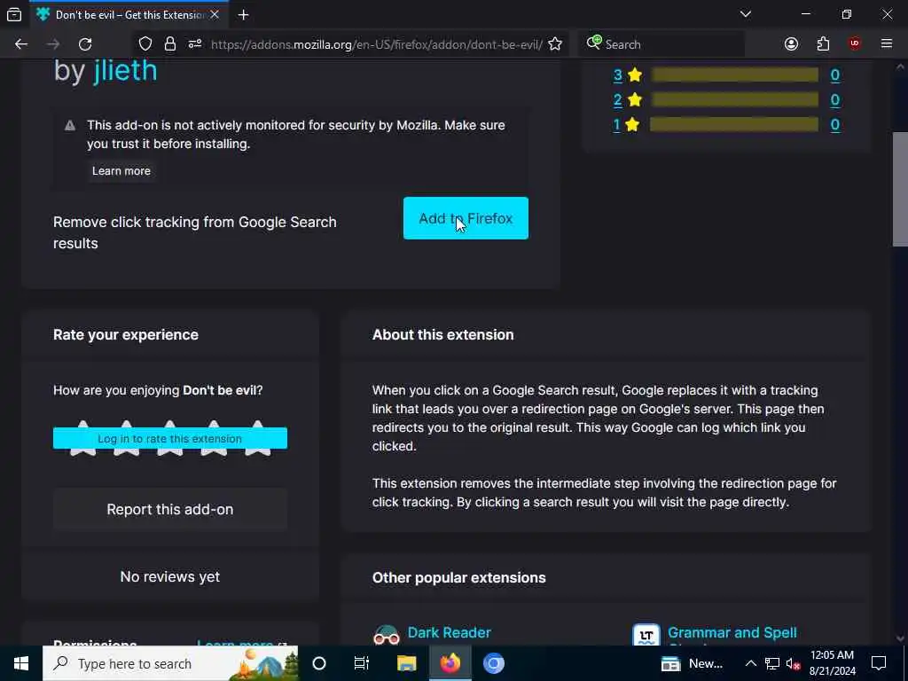Expand the list all tabs dropdown arrow
This screenshot has width=908, height=681.
[x=745, y=14]
